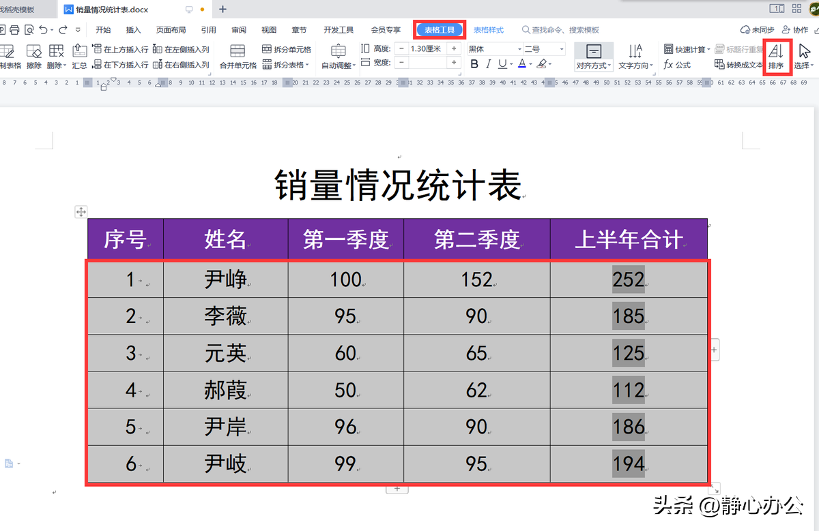
Task: Open Alignment (对齐方式) options
Action: (x=594, y=57)
